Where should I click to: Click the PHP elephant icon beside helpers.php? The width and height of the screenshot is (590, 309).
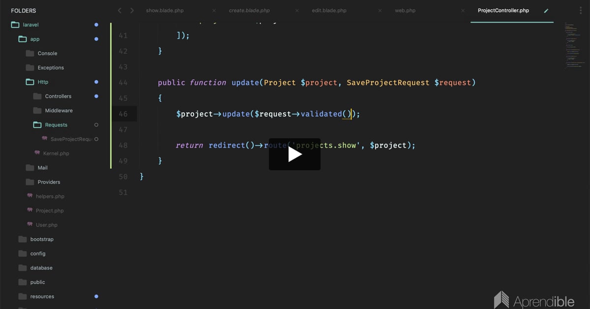click(30, 196)
